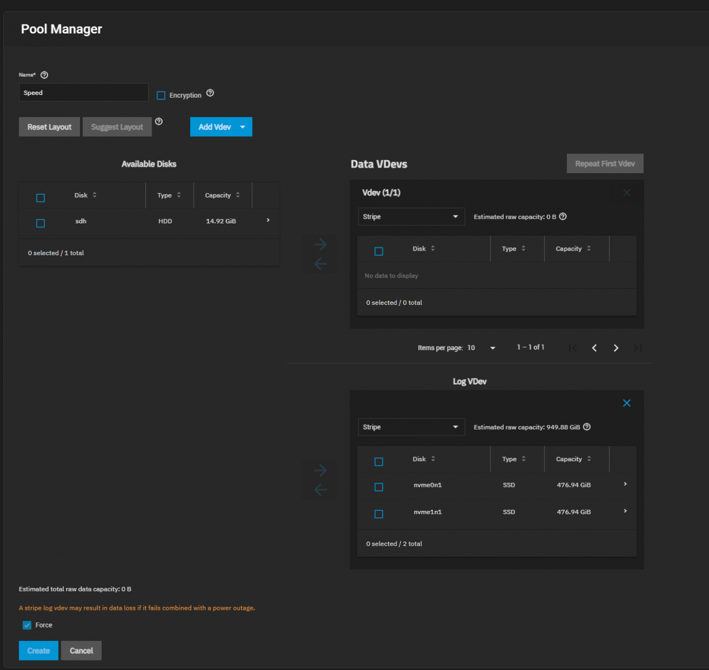Click the Reset Layout button

(x=49, y=127)
